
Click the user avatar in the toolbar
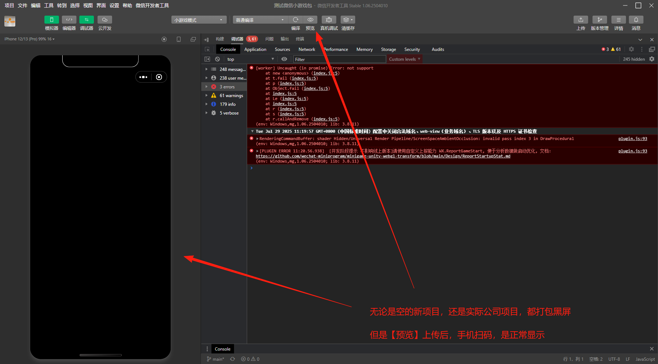click(10, 21)
